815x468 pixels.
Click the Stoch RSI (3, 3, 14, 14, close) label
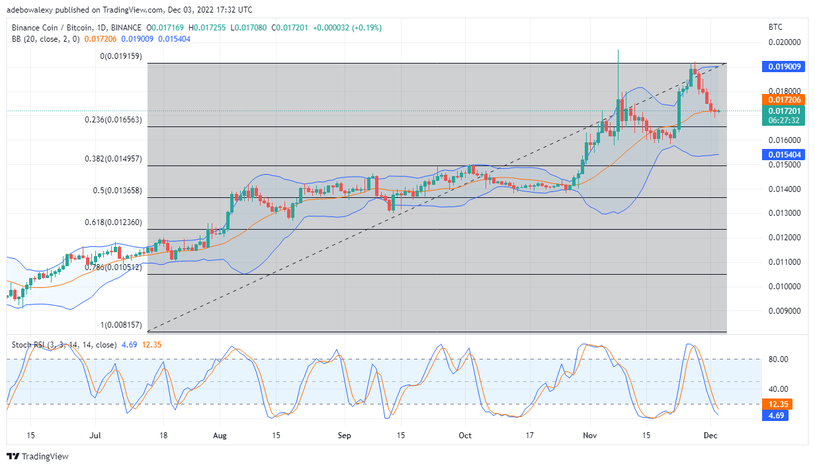coord(64,345)
